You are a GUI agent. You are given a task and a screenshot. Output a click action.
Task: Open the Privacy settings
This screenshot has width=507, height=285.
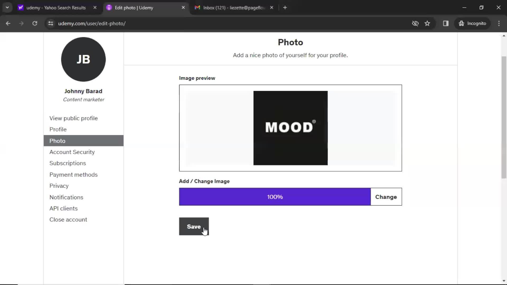(59, 186)
